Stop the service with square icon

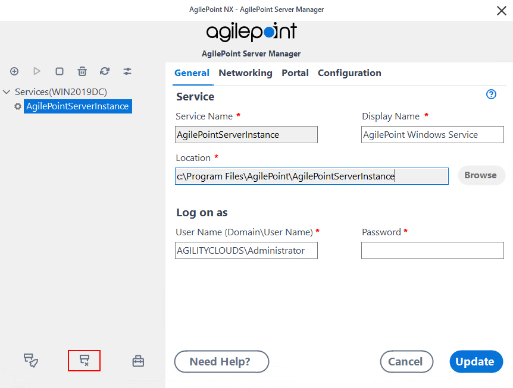tap(60, 71)
